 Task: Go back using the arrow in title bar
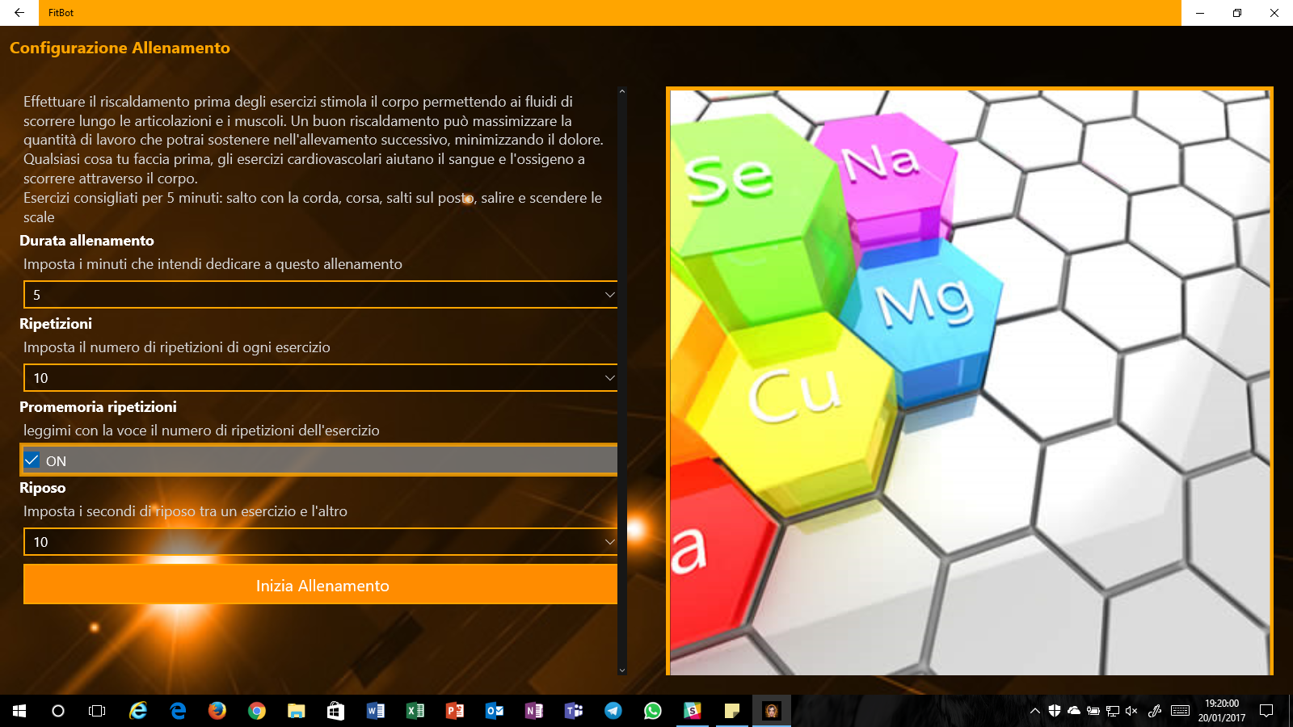click(19, 13)
